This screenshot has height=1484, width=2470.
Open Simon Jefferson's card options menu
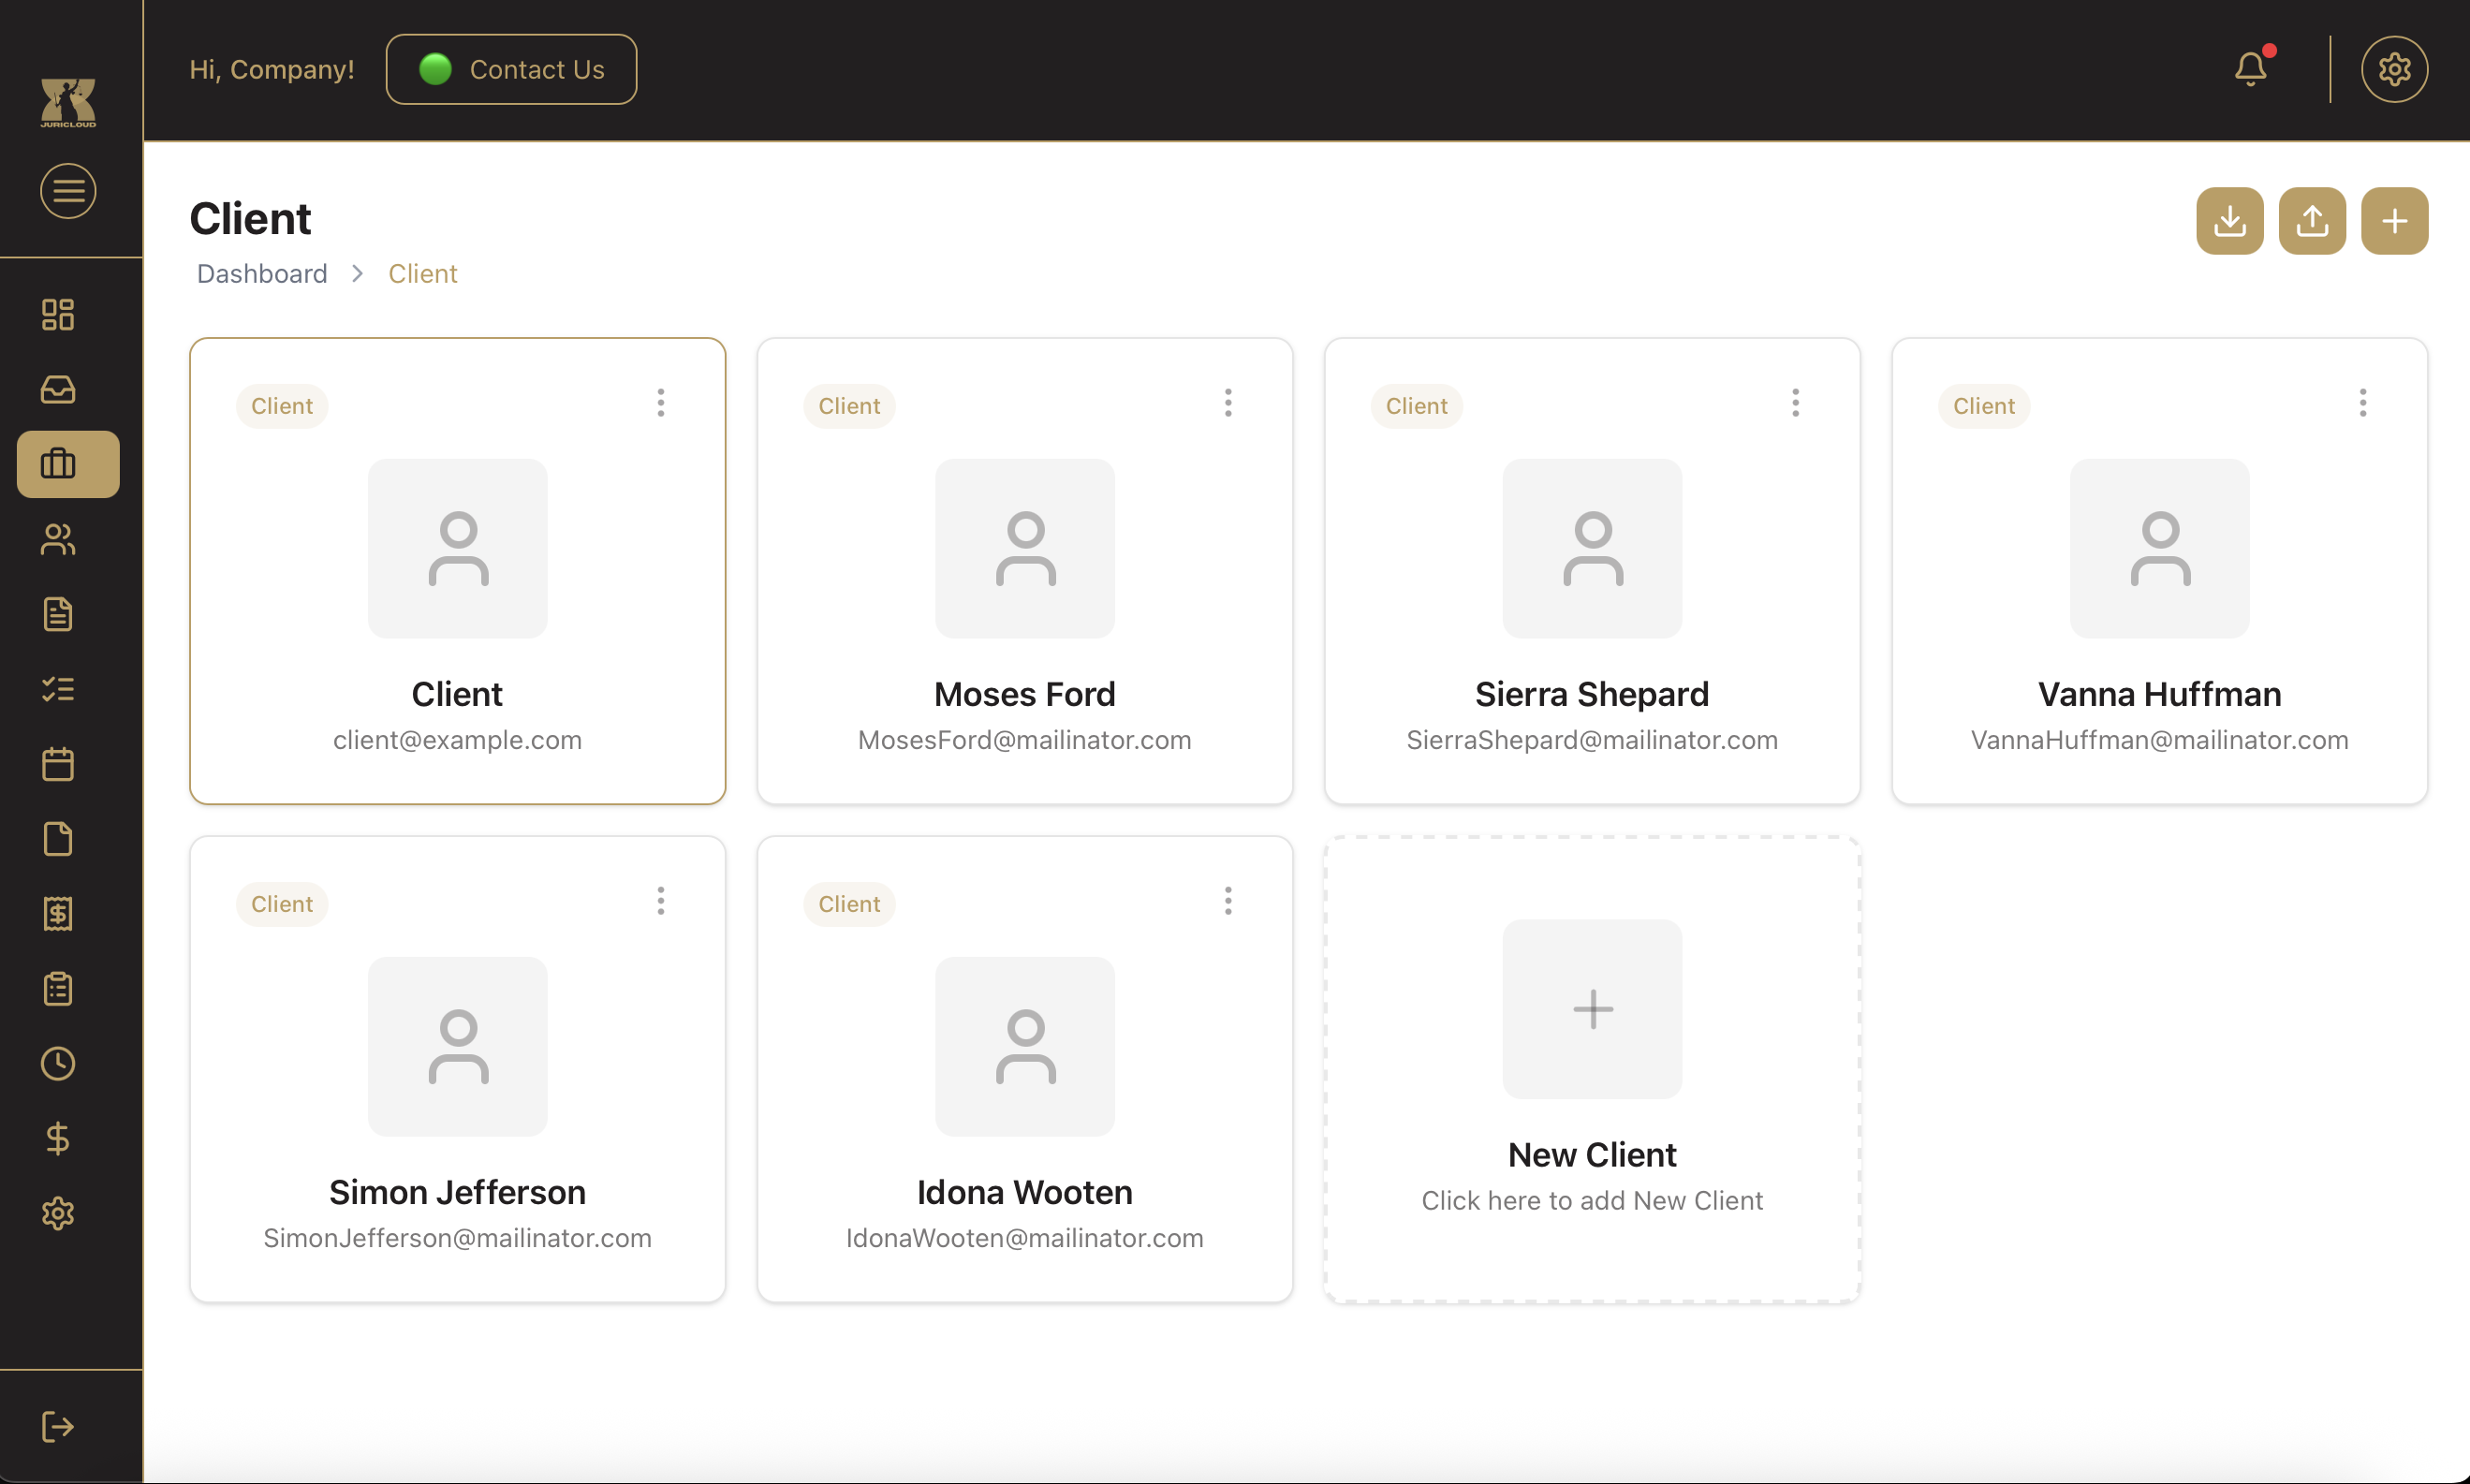[x=660, y=900]
